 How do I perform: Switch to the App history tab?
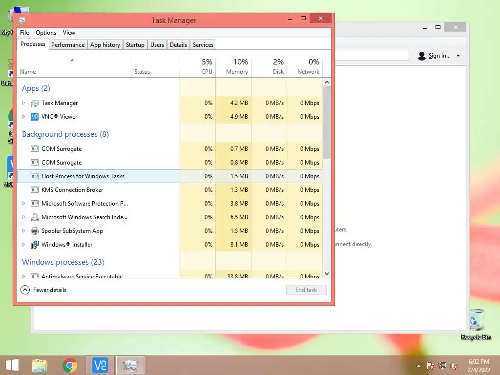point(105,45)
